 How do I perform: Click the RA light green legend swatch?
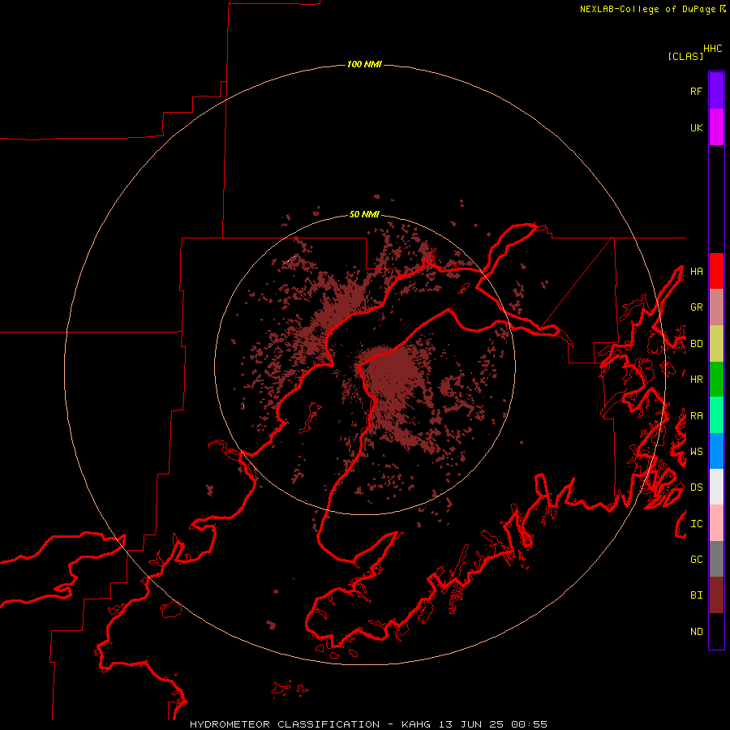(716, 415)
